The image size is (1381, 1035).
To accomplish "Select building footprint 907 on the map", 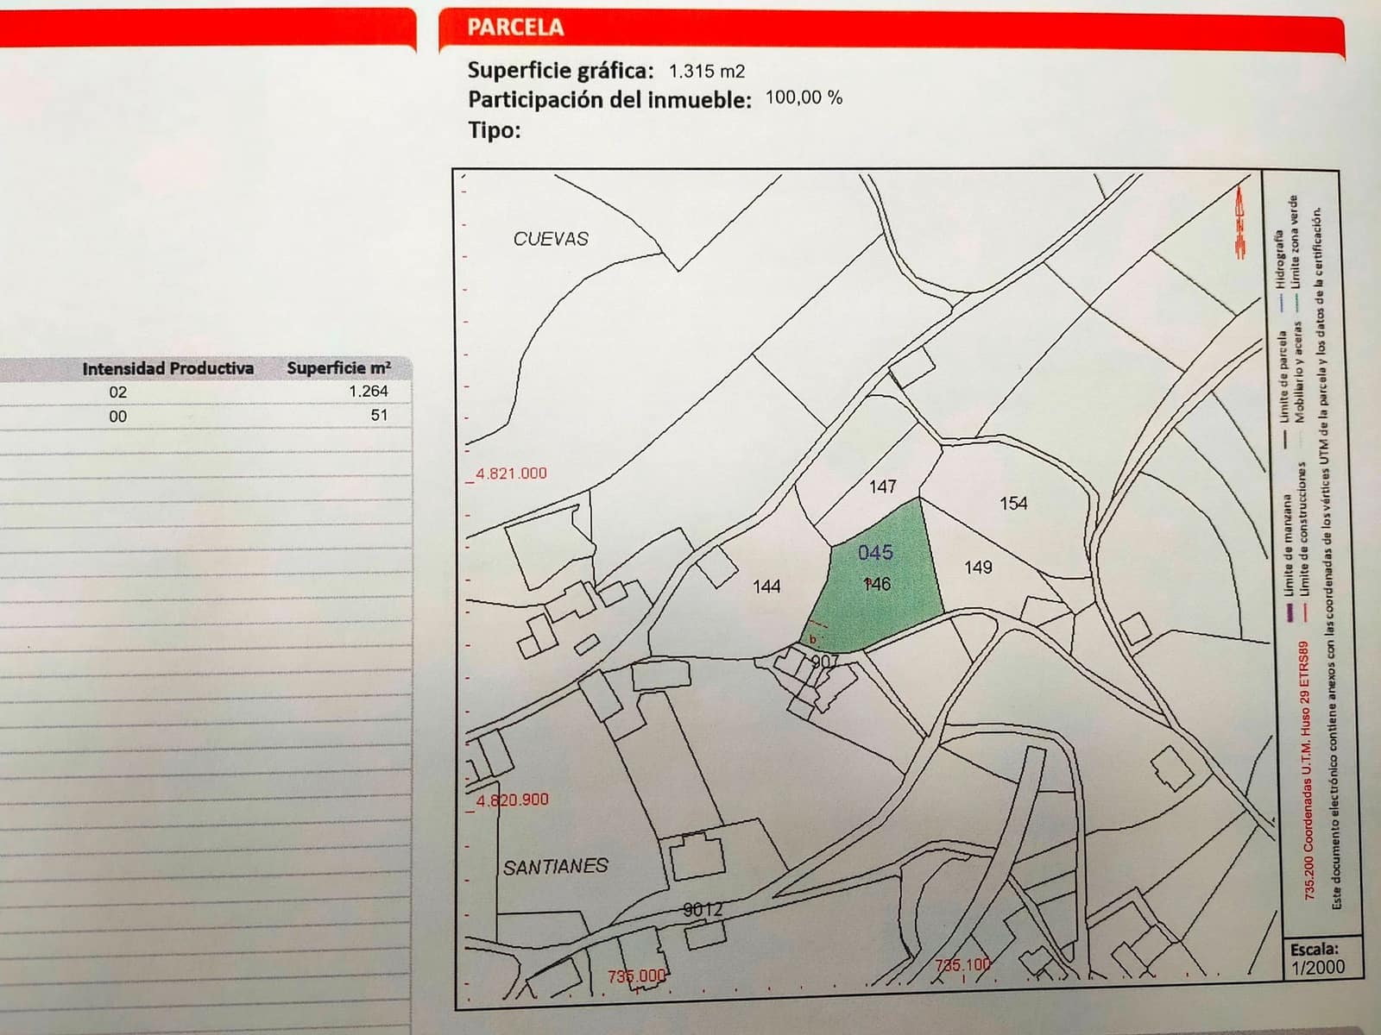I will 824,660.
